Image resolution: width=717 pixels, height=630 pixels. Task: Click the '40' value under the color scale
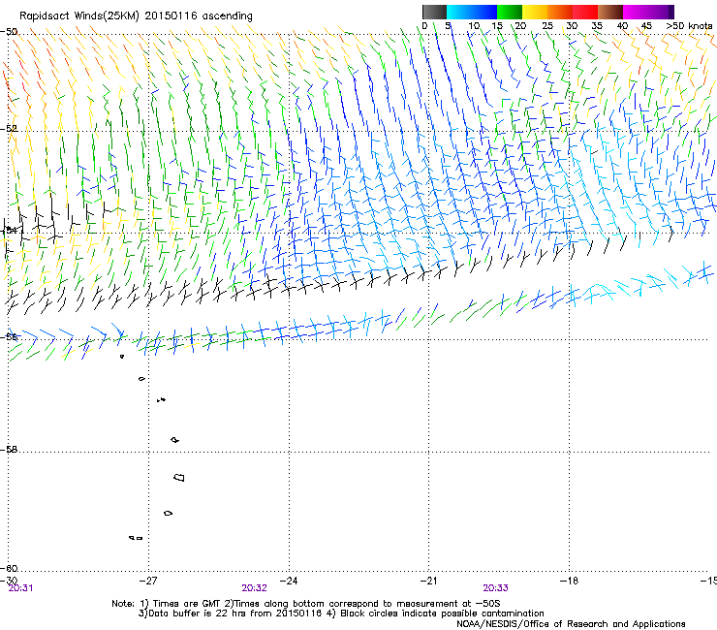[x=622, y=25]
